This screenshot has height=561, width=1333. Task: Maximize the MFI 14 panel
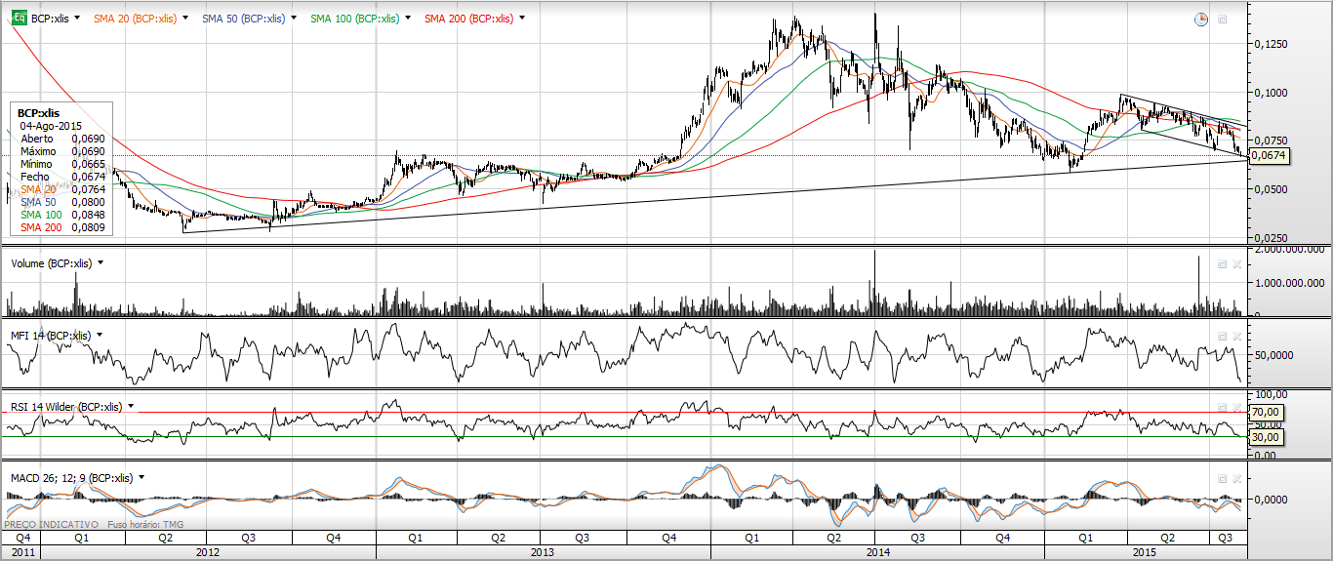click(1221, 336)
